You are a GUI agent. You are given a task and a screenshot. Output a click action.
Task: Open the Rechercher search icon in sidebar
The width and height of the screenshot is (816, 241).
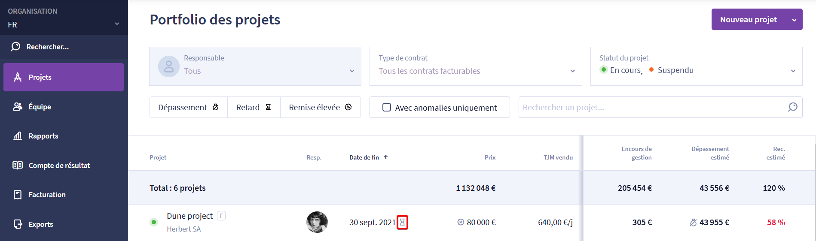coord(15,46)
